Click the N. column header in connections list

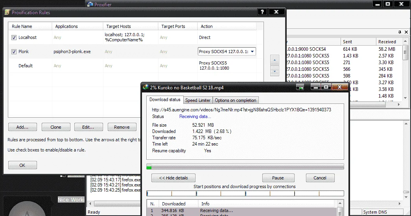(x=153, y=204)
